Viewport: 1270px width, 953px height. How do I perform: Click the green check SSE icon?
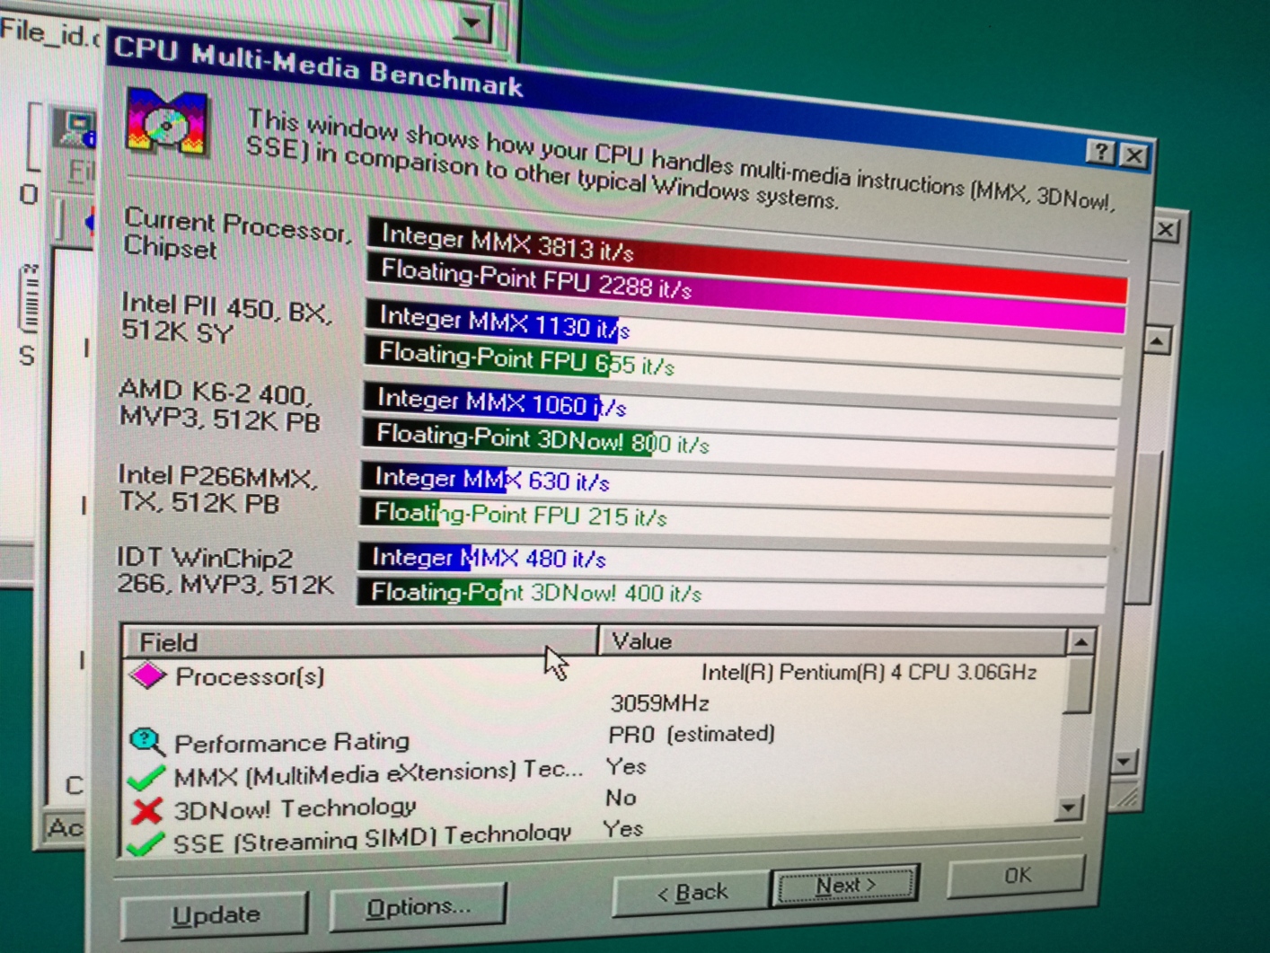[145, 843]
